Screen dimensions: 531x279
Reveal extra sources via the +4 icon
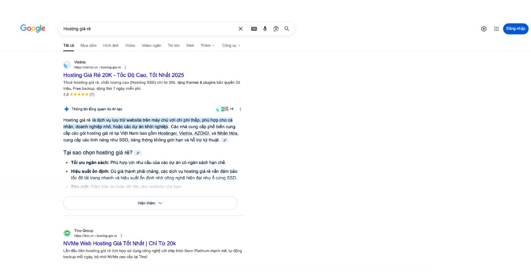231,108
